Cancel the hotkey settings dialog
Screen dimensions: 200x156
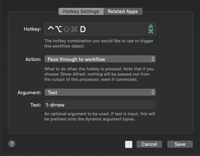tap(149, 144)
